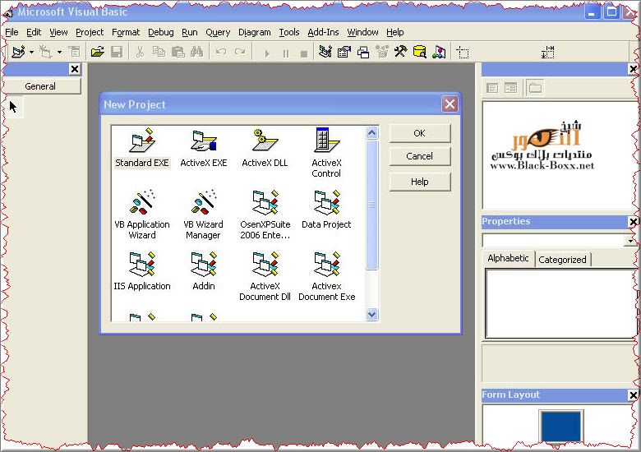Open the Add-Ins menu
641x452 pixels.
pyautogui.click(x=323, y=32)
